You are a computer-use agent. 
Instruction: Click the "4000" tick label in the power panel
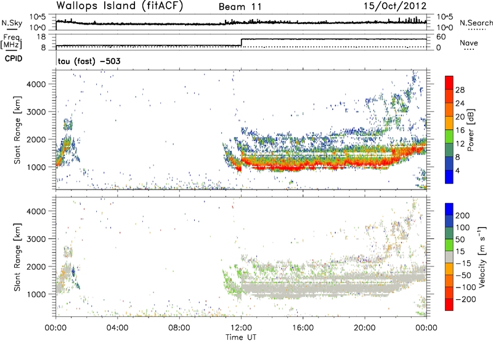coord(36,84)
